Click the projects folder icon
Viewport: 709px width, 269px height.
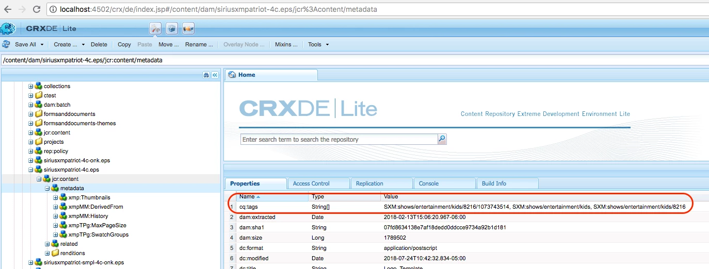pyautogui.click(x=39, y=142)
